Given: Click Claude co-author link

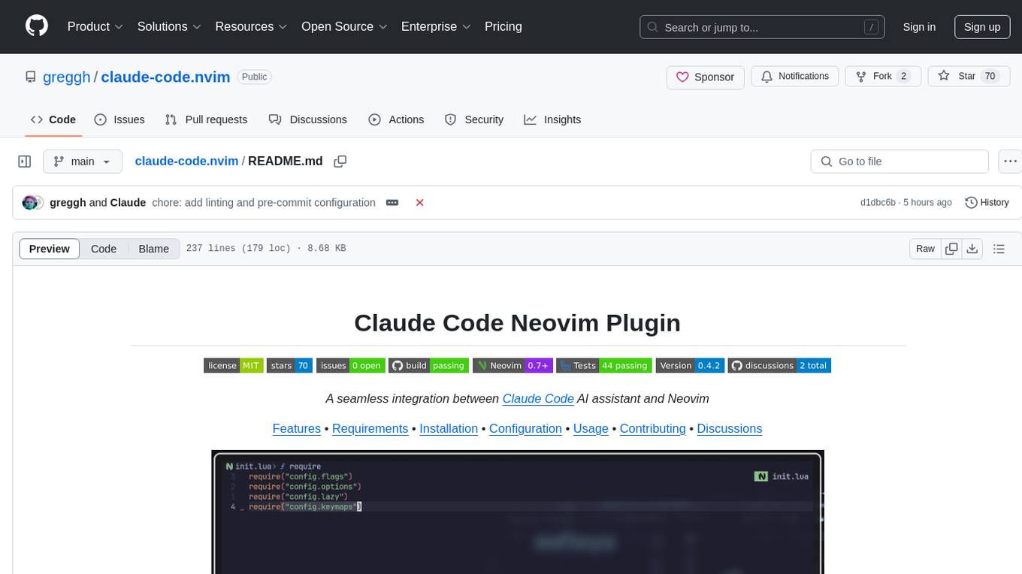Looking at the screenshot, I should click(128, 203).
